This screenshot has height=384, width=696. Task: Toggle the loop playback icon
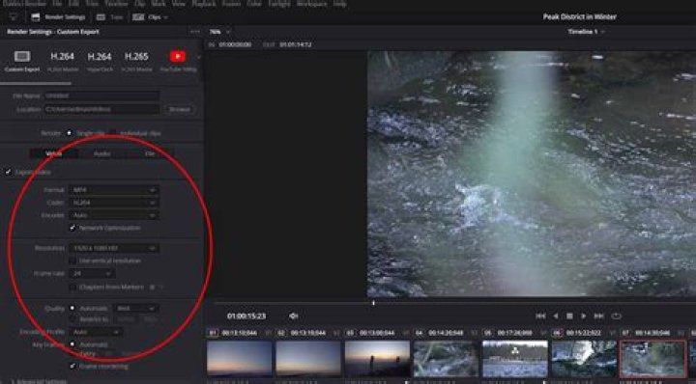point(616,315)
